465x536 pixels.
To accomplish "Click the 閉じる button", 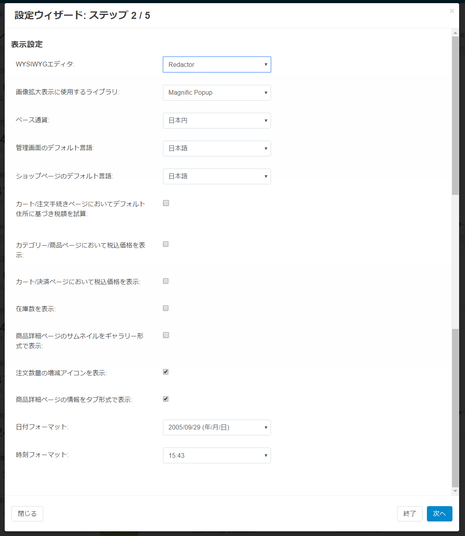I will click(x=27, y=514).
